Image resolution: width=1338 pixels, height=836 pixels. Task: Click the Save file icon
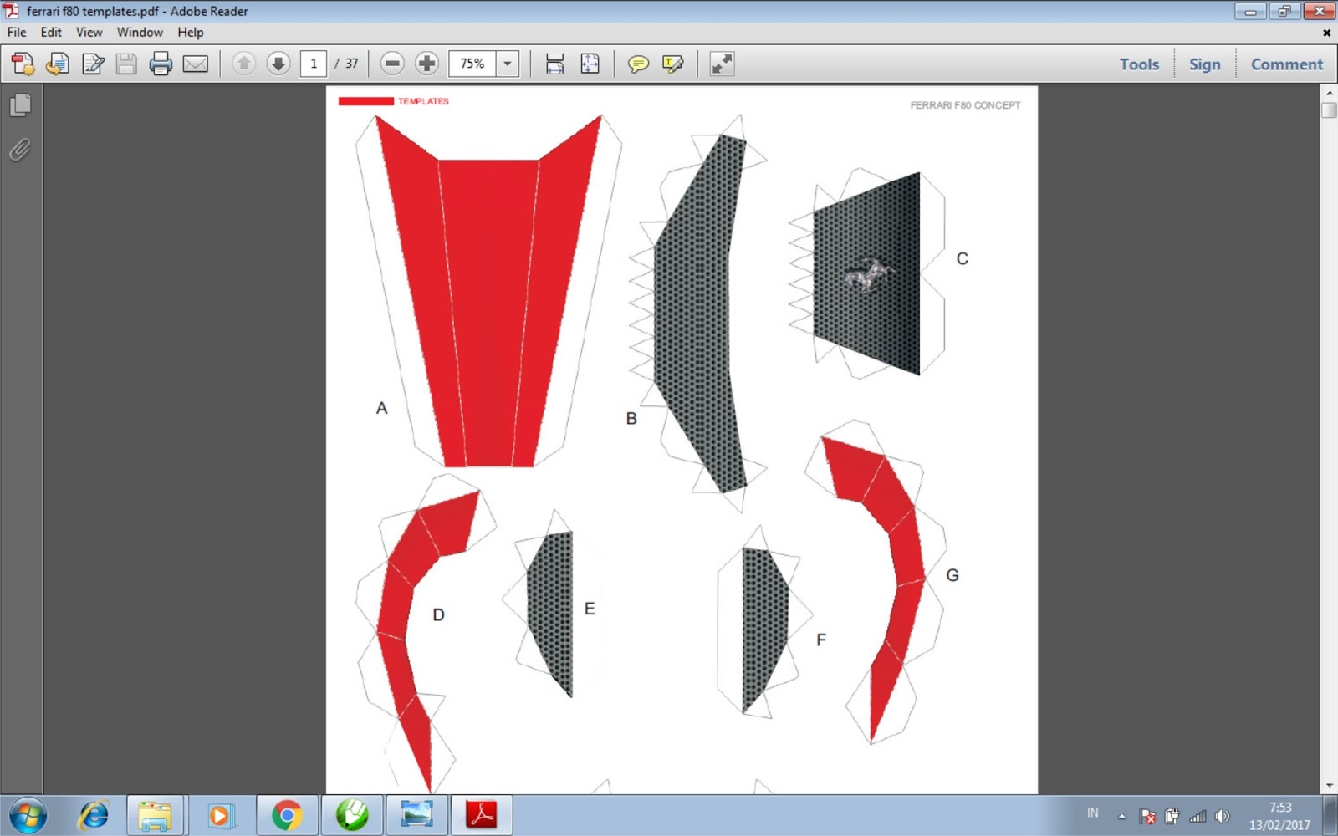click(x=126, y=63)
